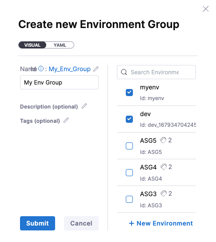Select the ASG4 environment name
The image size is (216, 242).
click(x=148, y=167)
